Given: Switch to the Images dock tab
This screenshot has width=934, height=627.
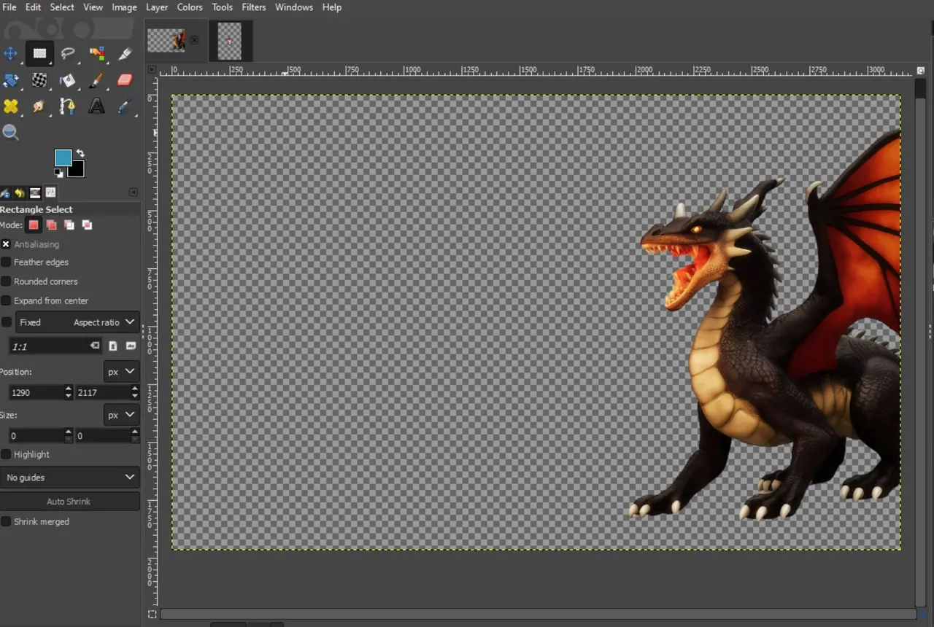Looking at the screenshot, I should [x=35, y=193].
